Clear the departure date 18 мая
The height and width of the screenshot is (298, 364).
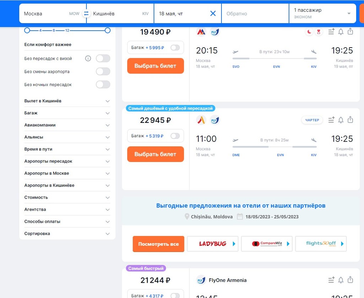pyautogui.click(x=213, y=13)
